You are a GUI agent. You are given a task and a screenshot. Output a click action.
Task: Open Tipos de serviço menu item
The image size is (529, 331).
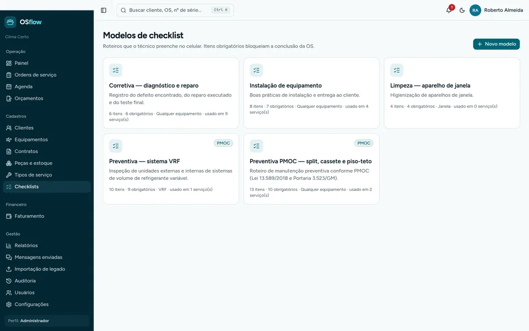point(47,175)
